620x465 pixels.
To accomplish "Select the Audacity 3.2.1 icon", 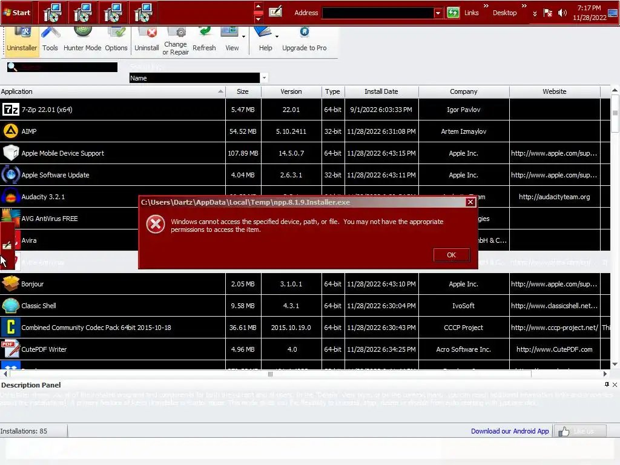I will (11, 197).
